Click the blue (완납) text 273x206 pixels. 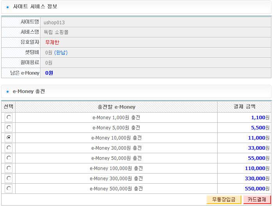pyautogui.click(x=61, y=52)
